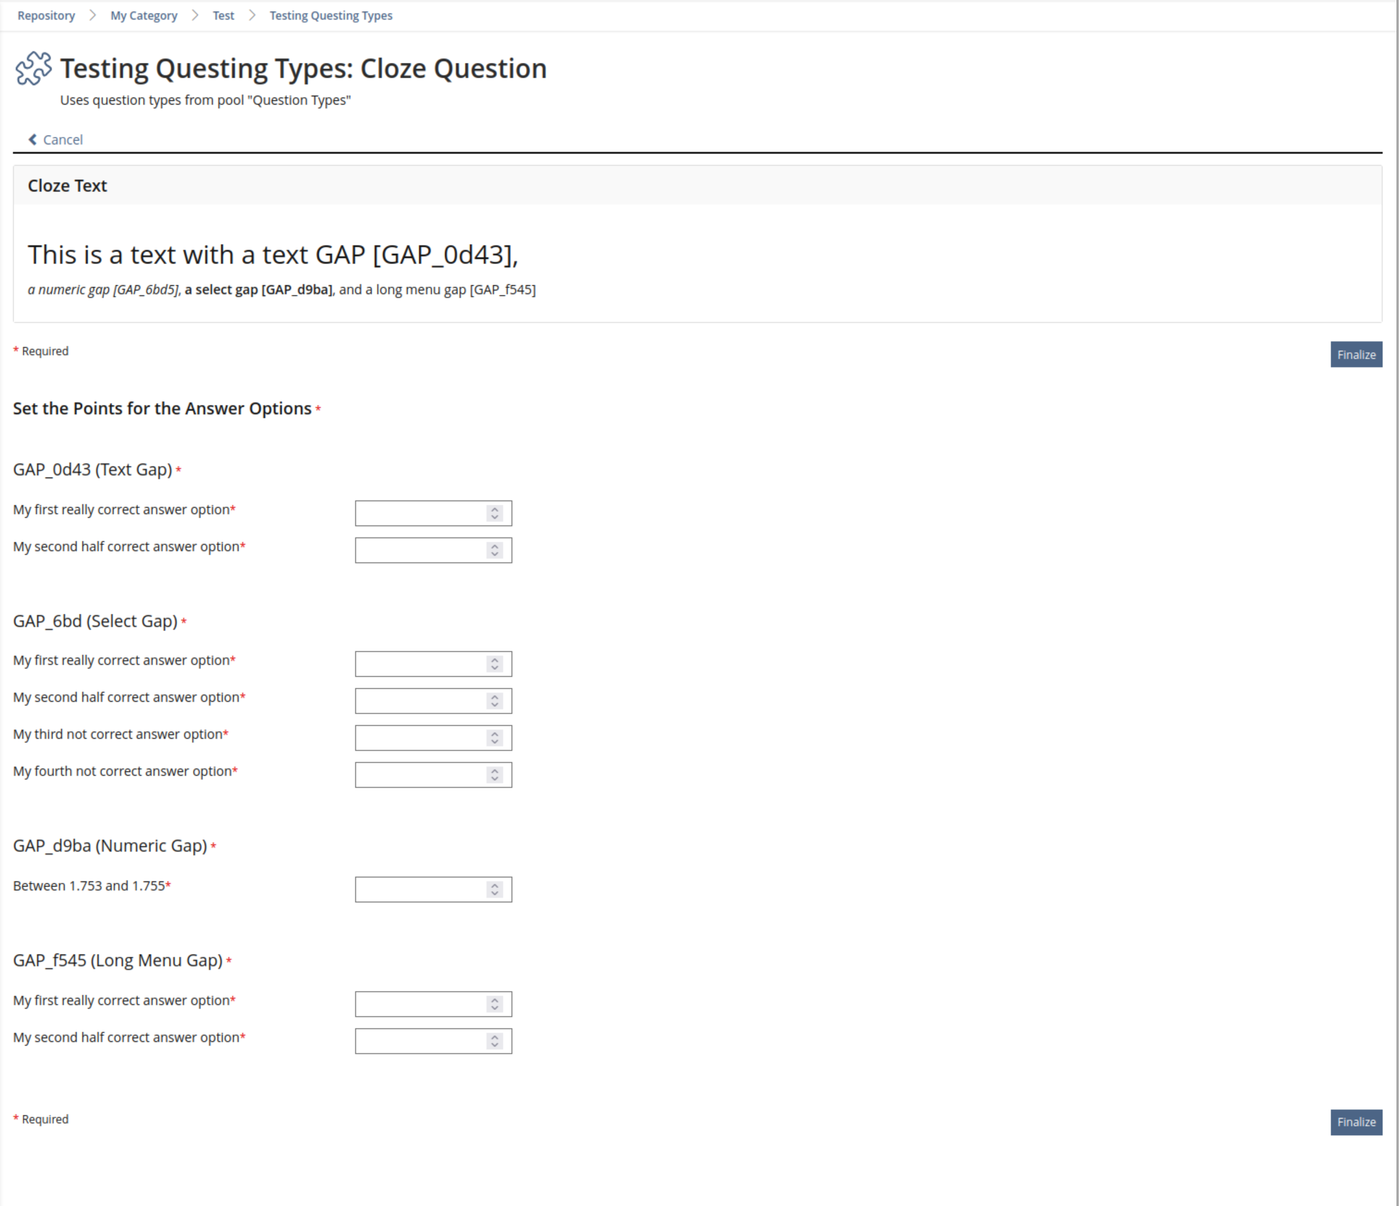Click stepper of Between 1.753 and 1.755 field
This screenshot has width=1399, height=1206.
(494, 890)
